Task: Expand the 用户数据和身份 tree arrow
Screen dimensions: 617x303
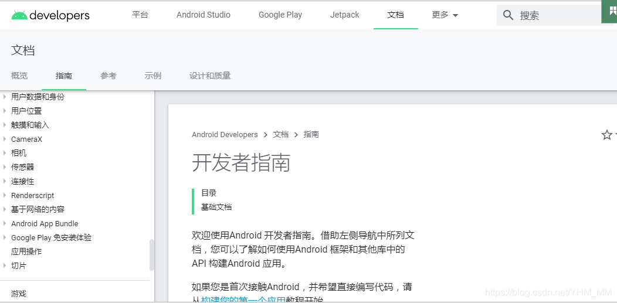Action: click(x=4, y=97)
